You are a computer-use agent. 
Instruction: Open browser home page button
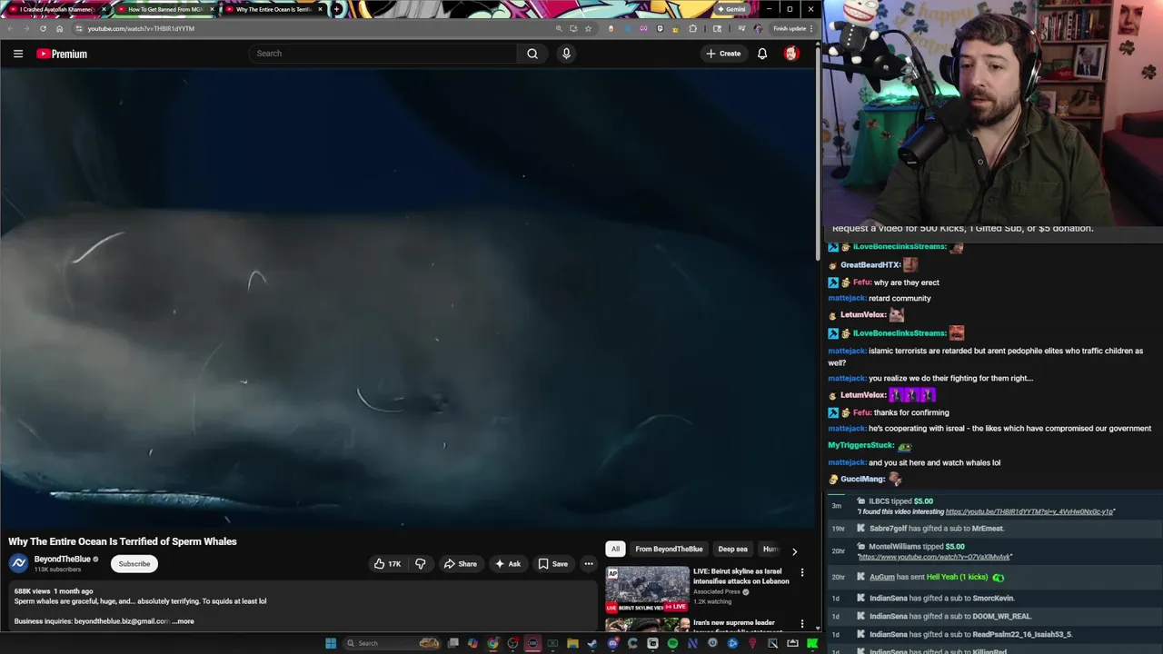pyautogui.click(x=60, y=28)
